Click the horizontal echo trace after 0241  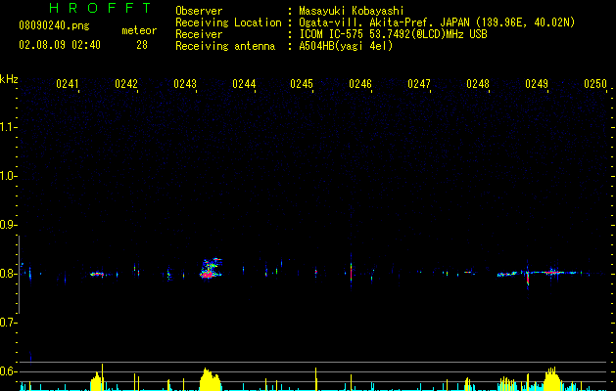(97, 274)
